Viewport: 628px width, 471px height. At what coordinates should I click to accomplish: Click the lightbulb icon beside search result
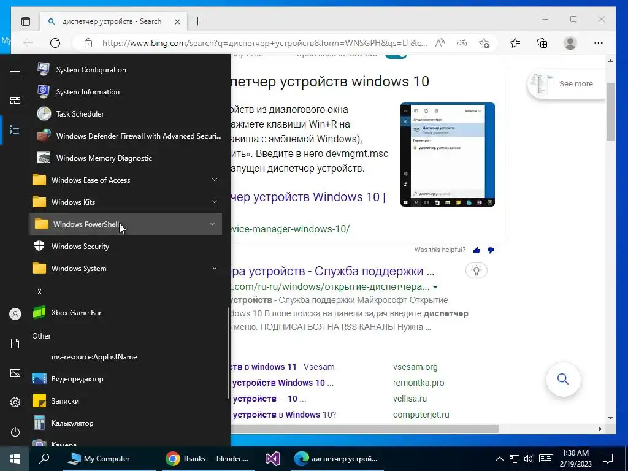[476, 270]
